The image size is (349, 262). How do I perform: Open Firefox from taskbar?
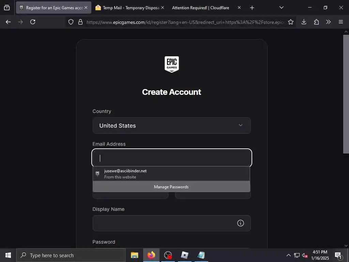click(x=151, y=255)
